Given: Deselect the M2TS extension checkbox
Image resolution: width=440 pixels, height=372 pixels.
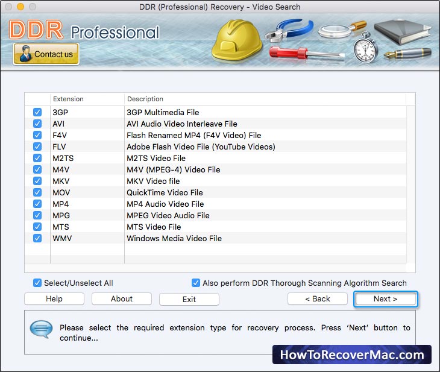Looking at the screenshot, I should [37, 158].
